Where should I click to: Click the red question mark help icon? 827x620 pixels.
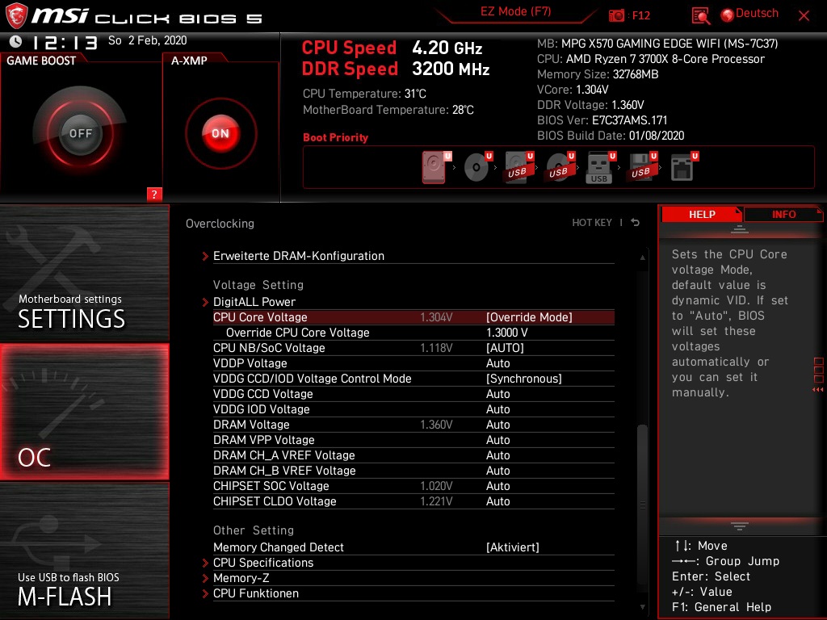(x=154, y=194)
